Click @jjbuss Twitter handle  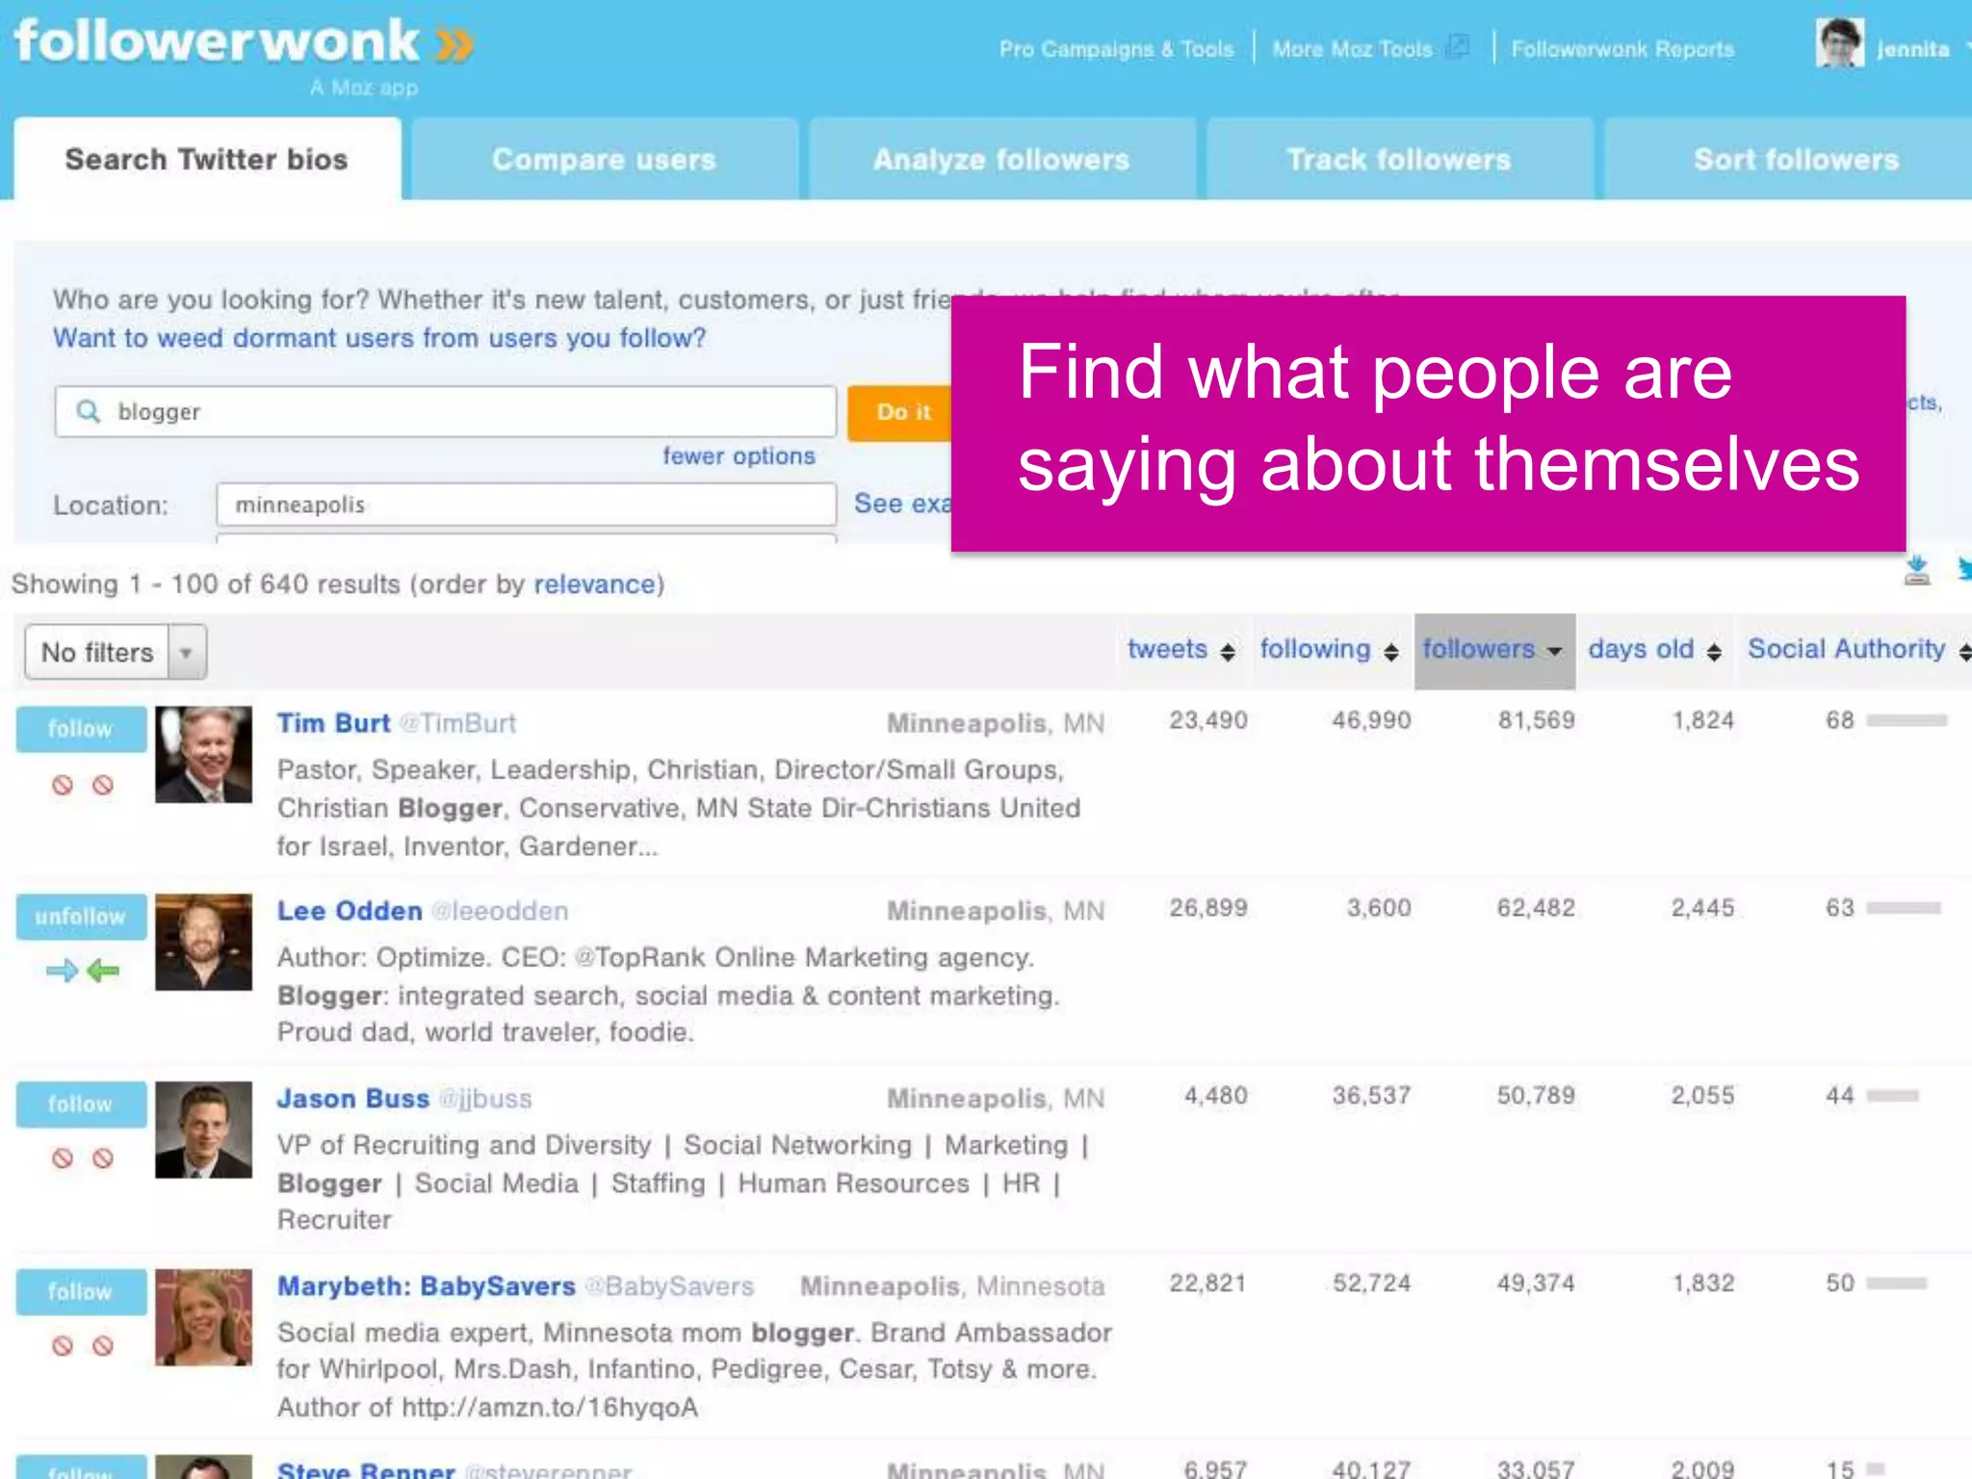pyautogui.click(x=485, y=1099)
